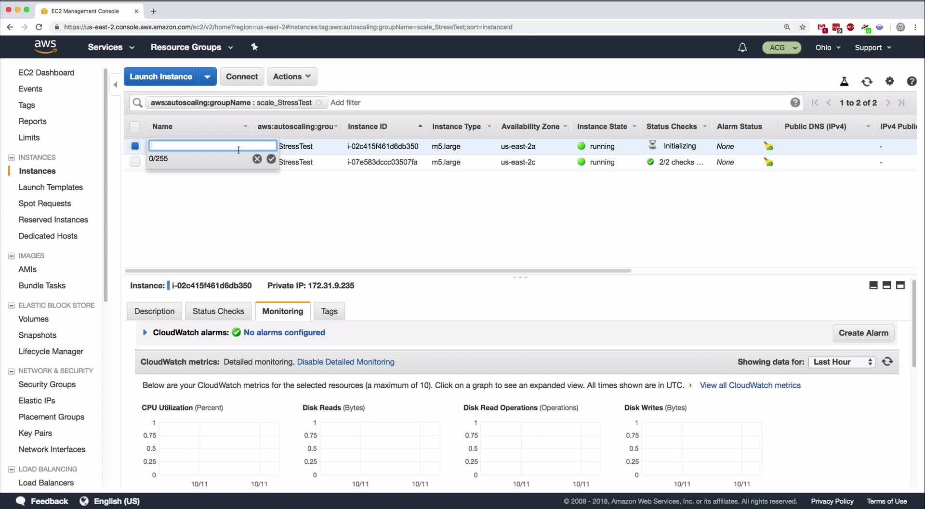925x509 pixels.
Task: Go to first page of results
Action: (x=815, y=102)
